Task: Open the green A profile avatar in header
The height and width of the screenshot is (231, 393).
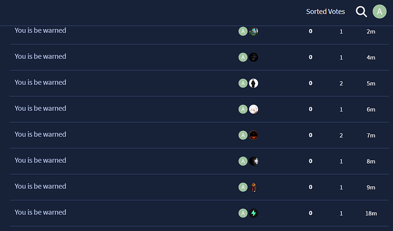Action: (379, 11)
